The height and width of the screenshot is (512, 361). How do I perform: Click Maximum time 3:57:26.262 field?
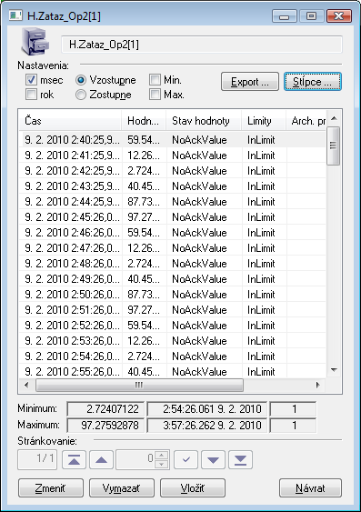pyautogui.click(x=207, y=425)
